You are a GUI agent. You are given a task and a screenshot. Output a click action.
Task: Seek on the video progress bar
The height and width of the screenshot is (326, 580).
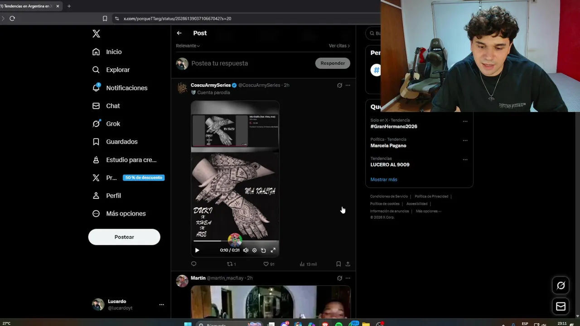[235, 241]
